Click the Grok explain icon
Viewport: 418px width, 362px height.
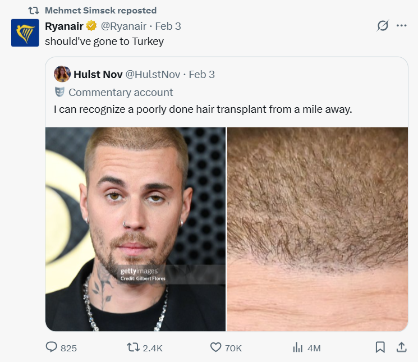pyautogui.click(x=383, y=26)
